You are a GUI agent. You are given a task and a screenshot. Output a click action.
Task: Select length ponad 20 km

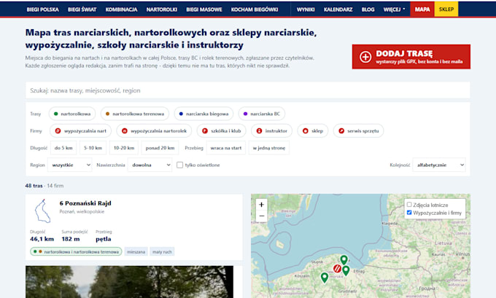[160, 148]
